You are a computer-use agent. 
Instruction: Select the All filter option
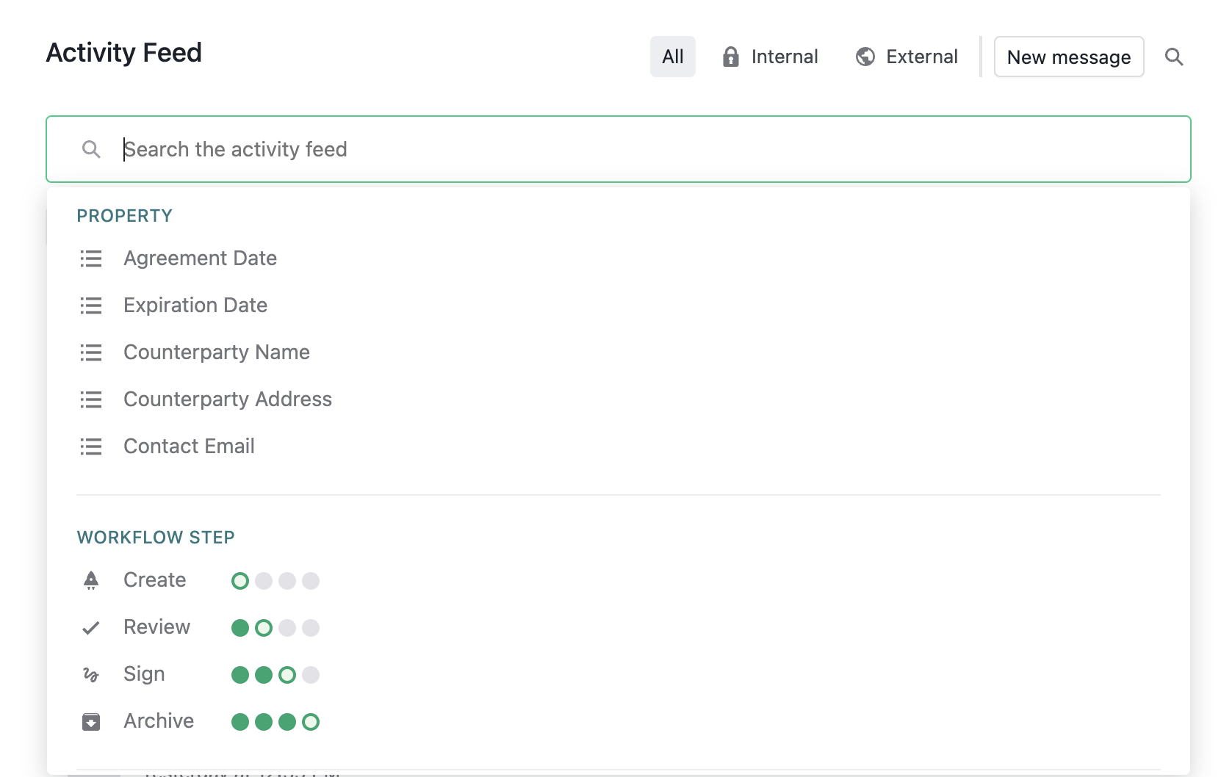[x=672, y=57]
